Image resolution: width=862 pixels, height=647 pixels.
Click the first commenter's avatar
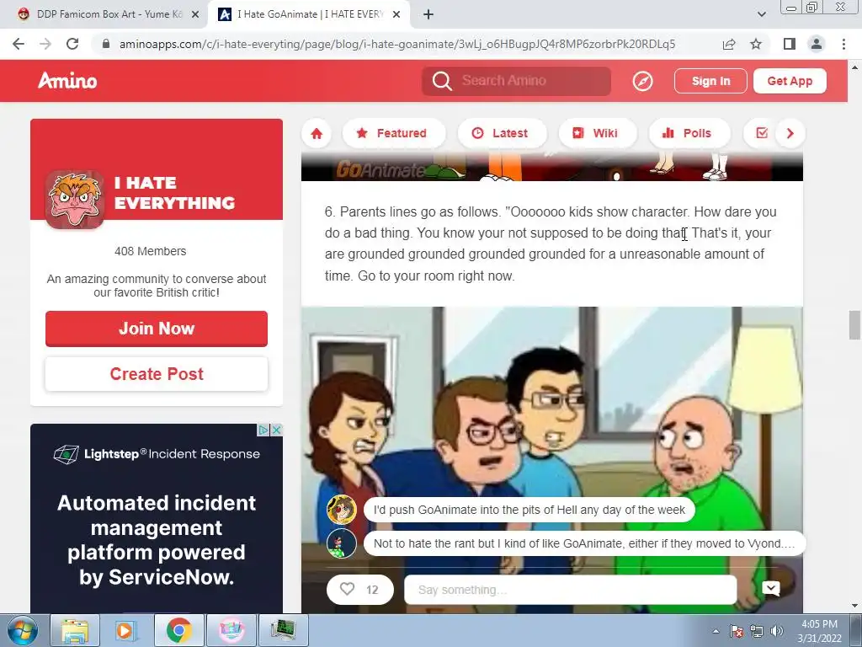342,510
